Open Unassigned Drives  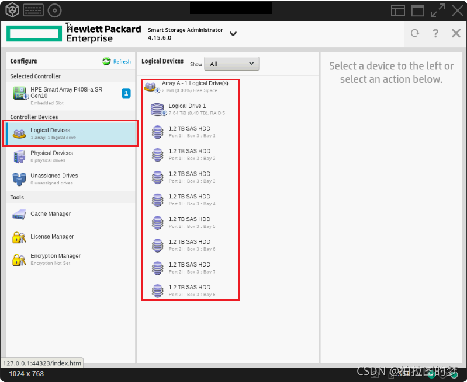pyautogui.click(x=71, y=179)
